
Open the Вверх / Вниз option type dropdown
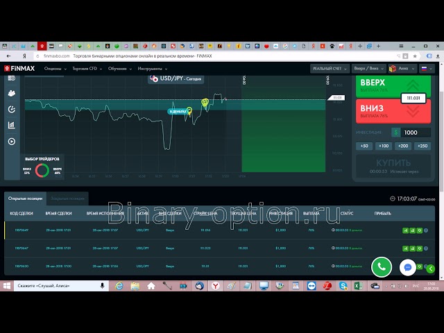coord(368,69)
